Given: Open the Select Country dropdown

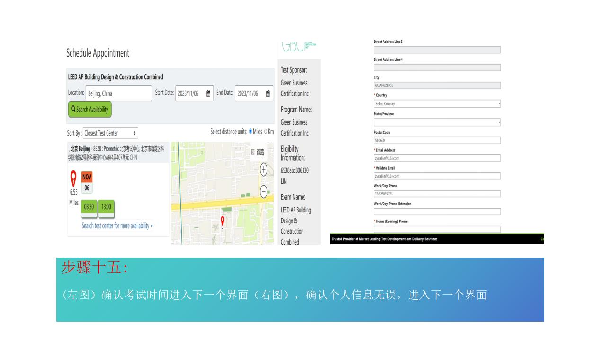Looking at the screenshot, I should [437, 103].
